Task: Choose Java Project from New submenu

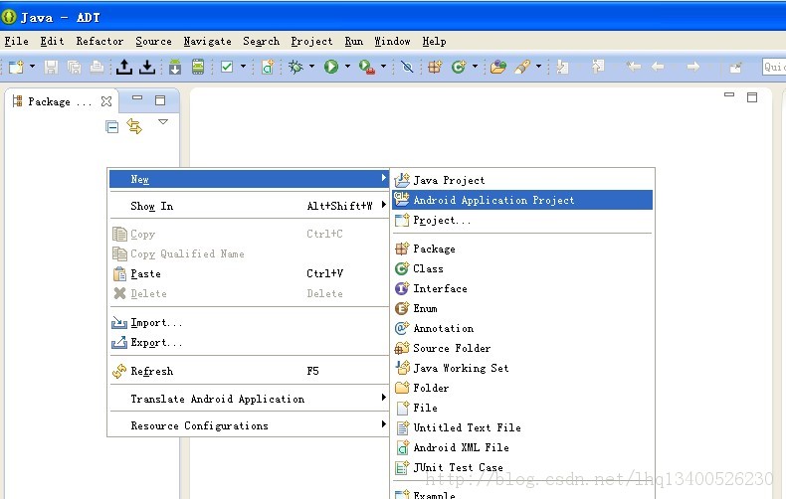Action: click(x=522, y=180)
